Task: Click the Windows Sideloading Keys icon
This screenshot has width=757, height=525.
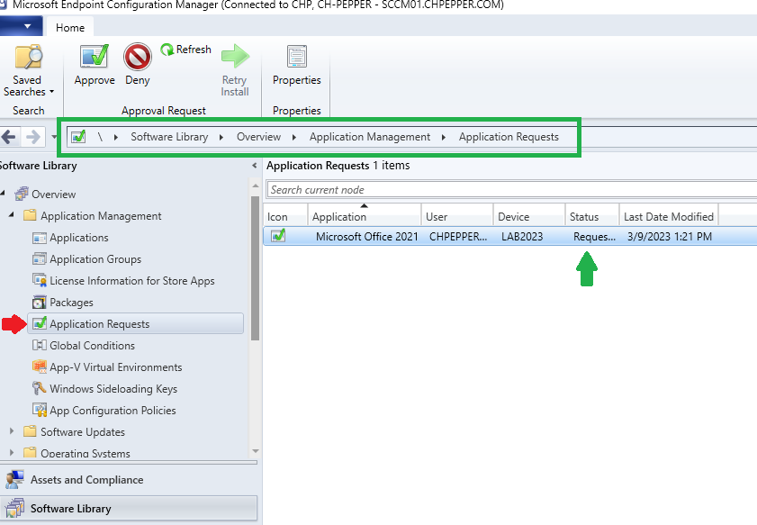Action: tap(39, 388)
